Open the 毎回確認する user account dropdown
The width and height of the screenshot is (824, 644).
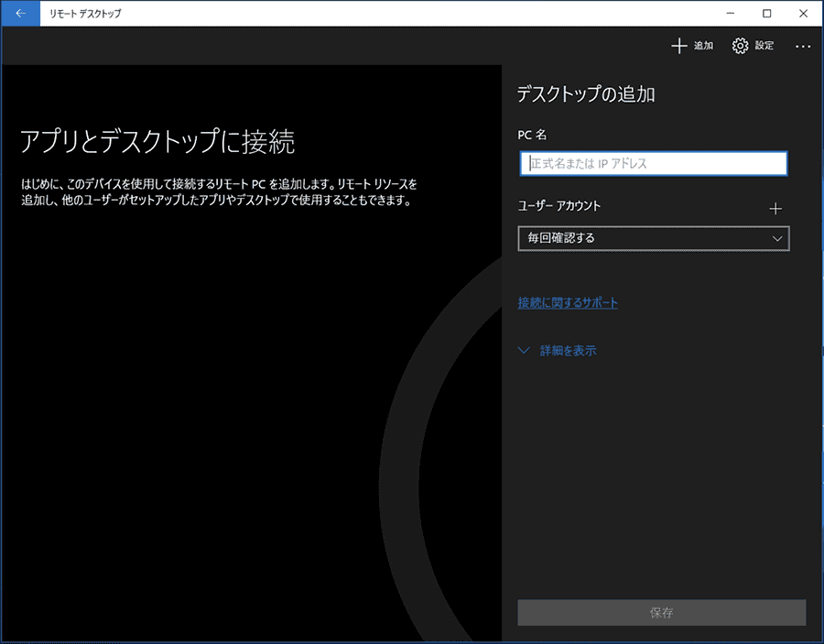pyautogui.click(x=653, y=238)
